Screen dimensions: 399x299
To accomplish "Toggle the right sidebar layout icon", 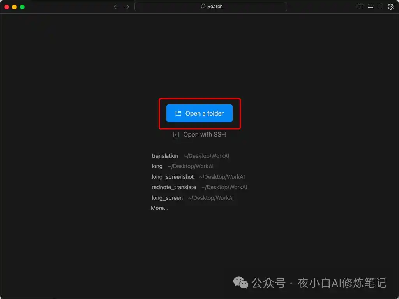I will coord(380,6).
